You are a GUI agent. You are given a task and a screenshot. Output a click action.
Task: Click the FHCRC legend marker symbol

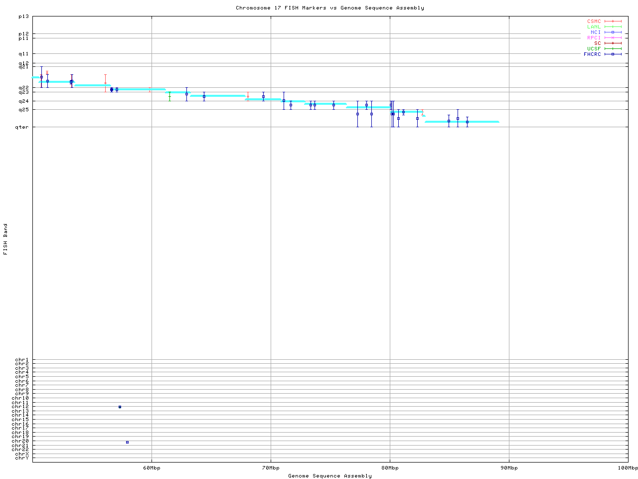click(613, 54)
